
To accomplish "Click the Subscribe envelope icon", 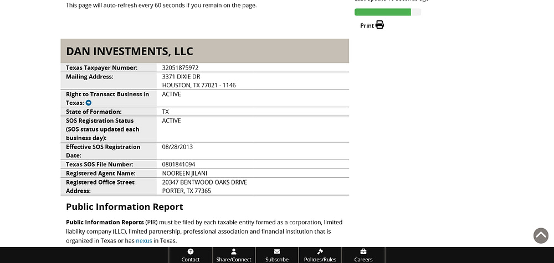I will pyautogui.click(x=277, y=252).
